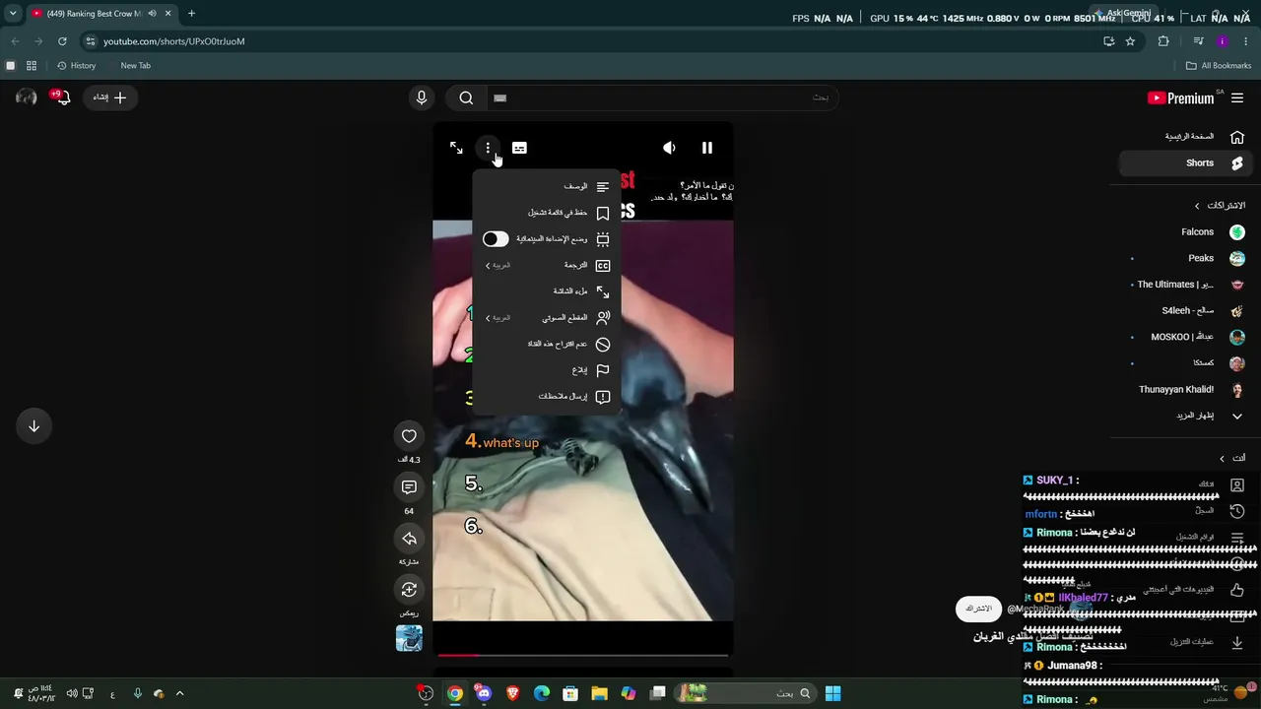Click the video progress bar
Image resolution: width=1261 pixels, height=709 pixels.
point(583,655)
